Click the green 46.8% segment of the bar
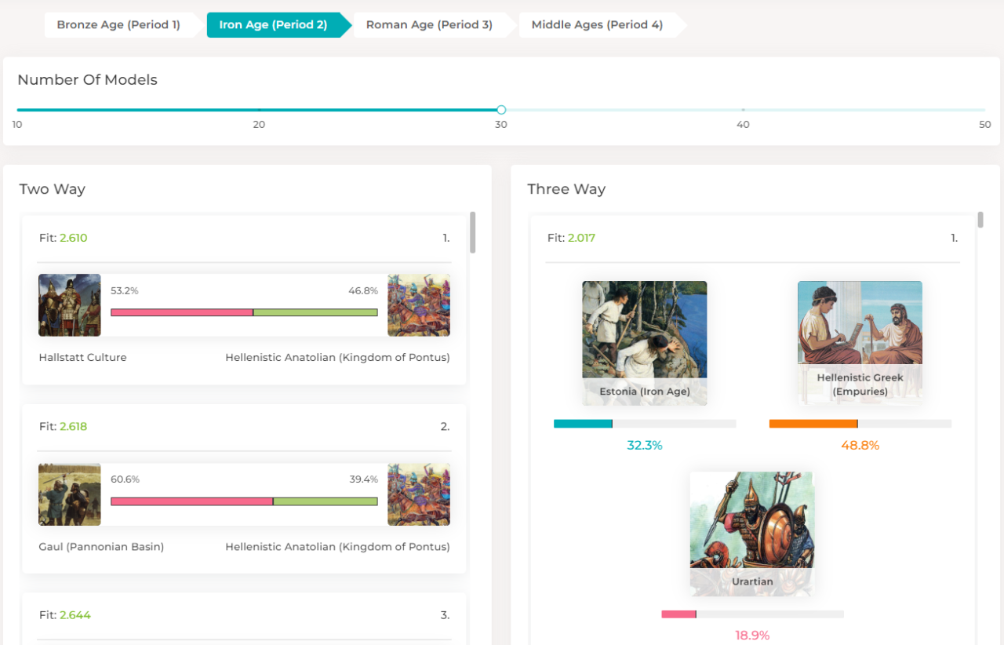The width and height of the screenshot is (1004, 645). pyautogui.click(x=315, y=312)
